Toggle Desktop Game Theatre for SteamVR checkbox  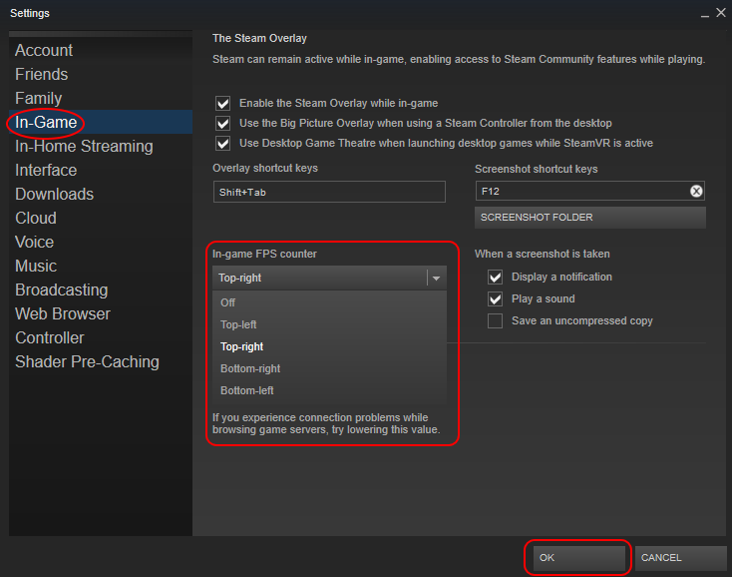(x=223, y=143)
